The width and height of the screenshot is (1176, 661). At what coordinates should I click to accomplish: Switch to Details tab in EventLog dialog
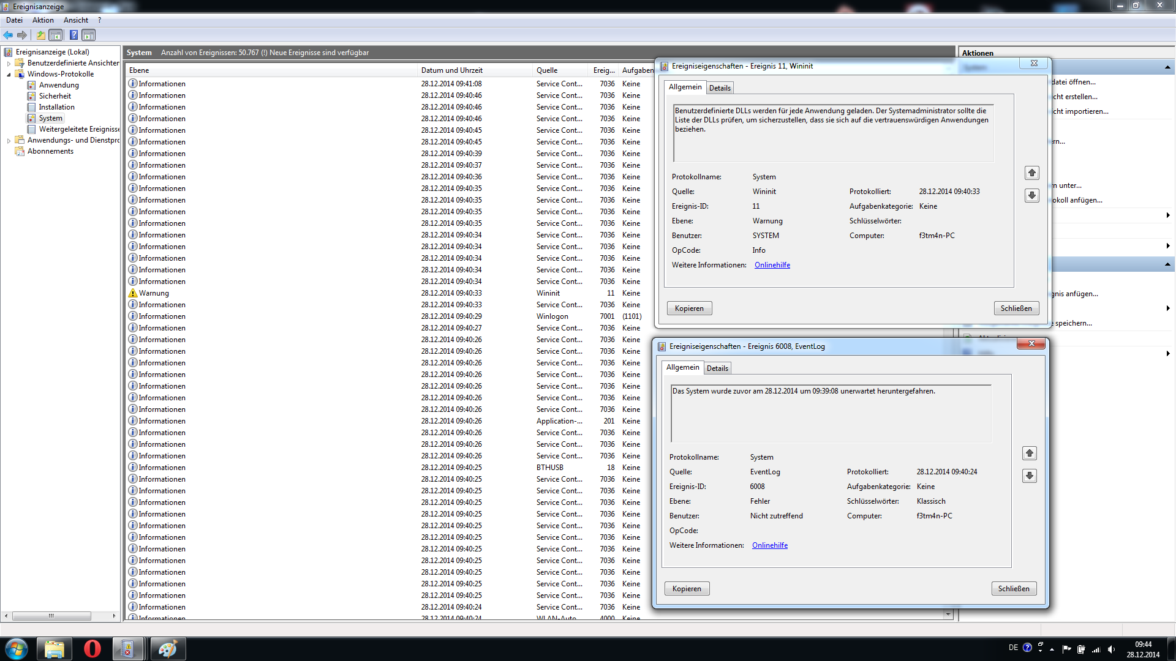717,368
